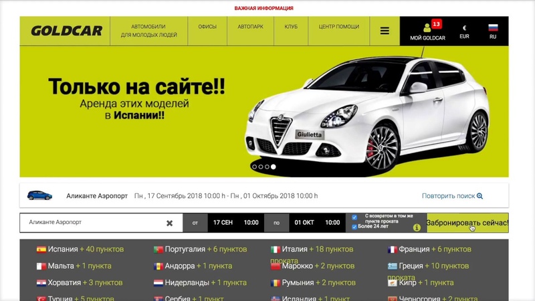Click the Italy flag icon
The image size is (535, 301).
coord(275,249)
